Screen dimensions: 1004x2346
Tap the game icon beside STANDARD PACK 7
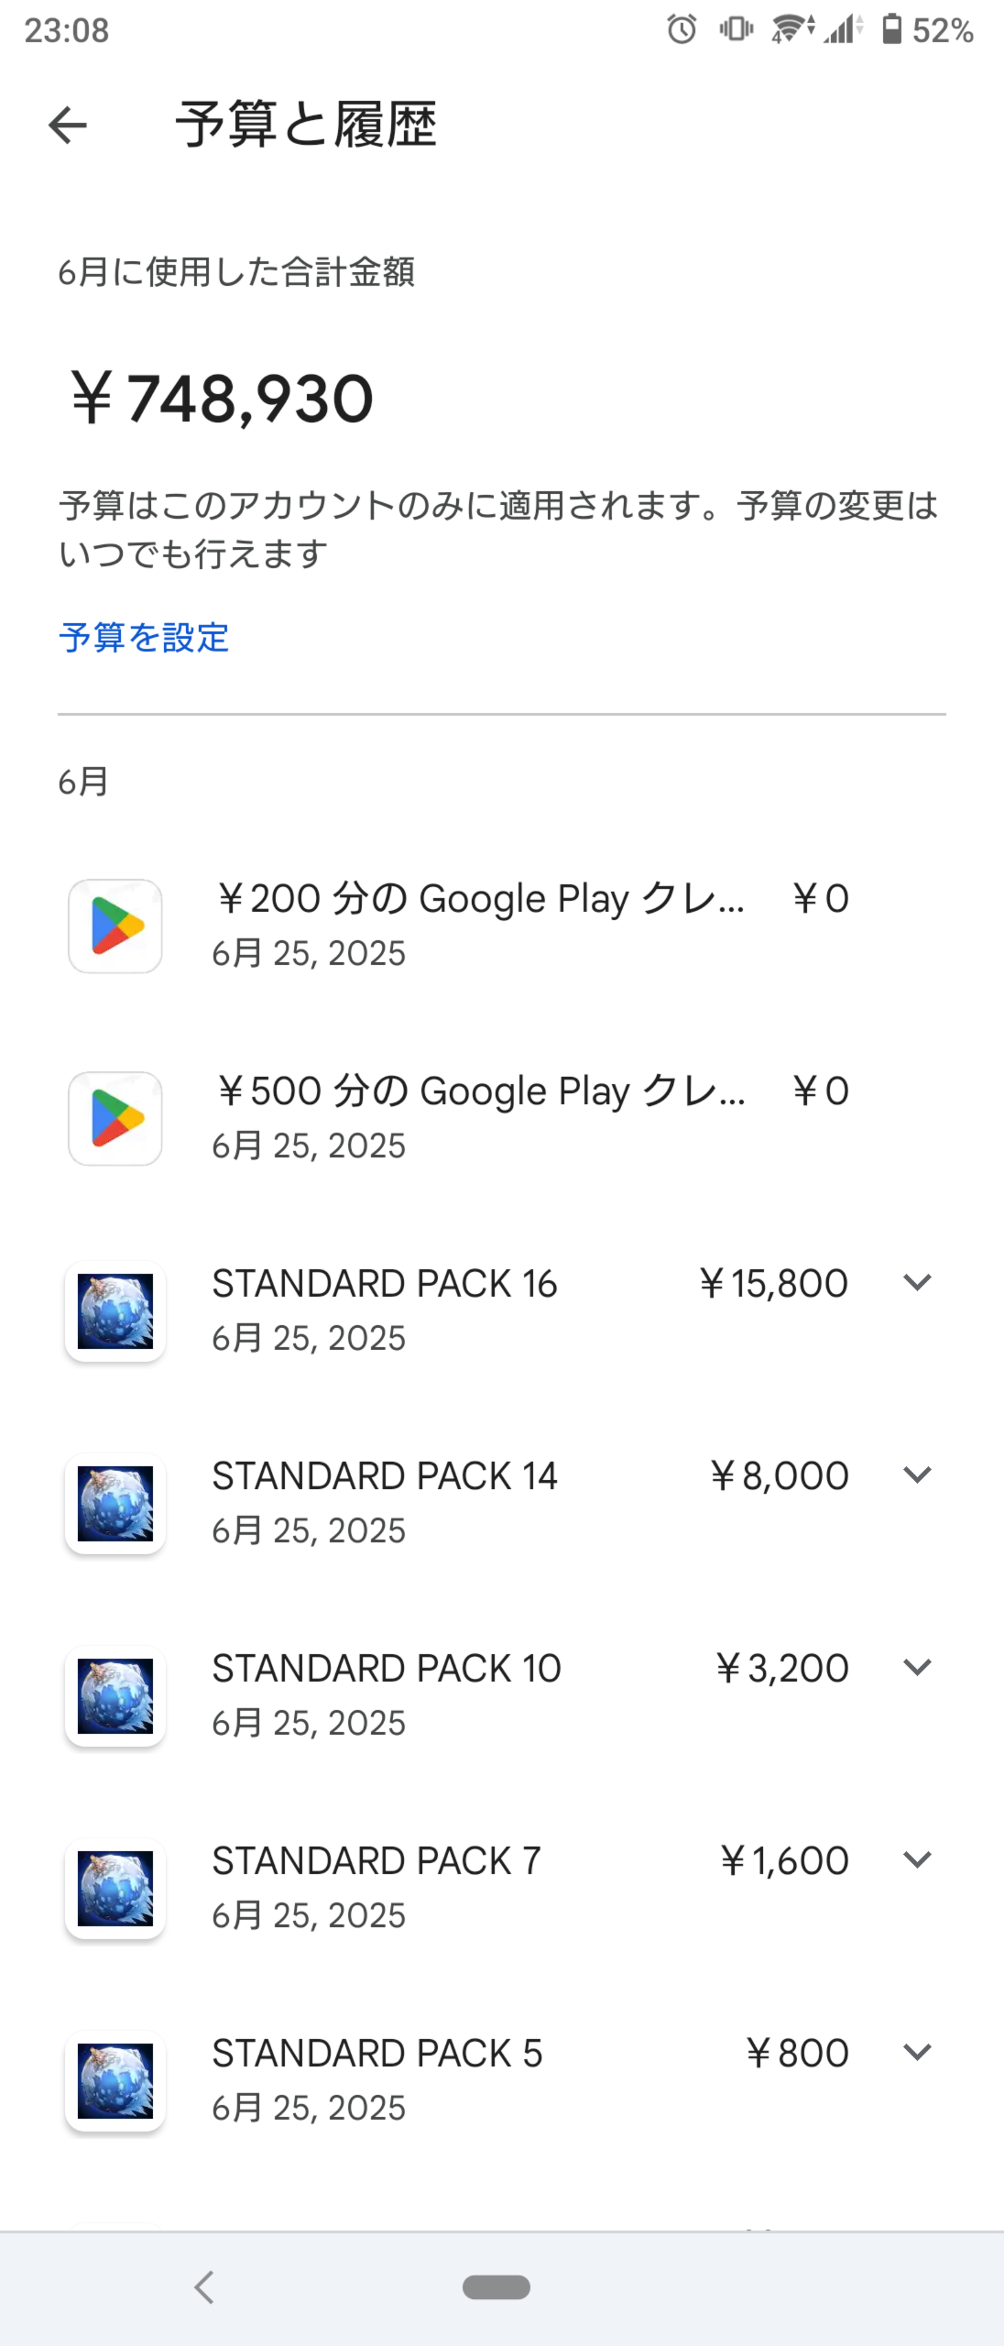(115, 1888)
